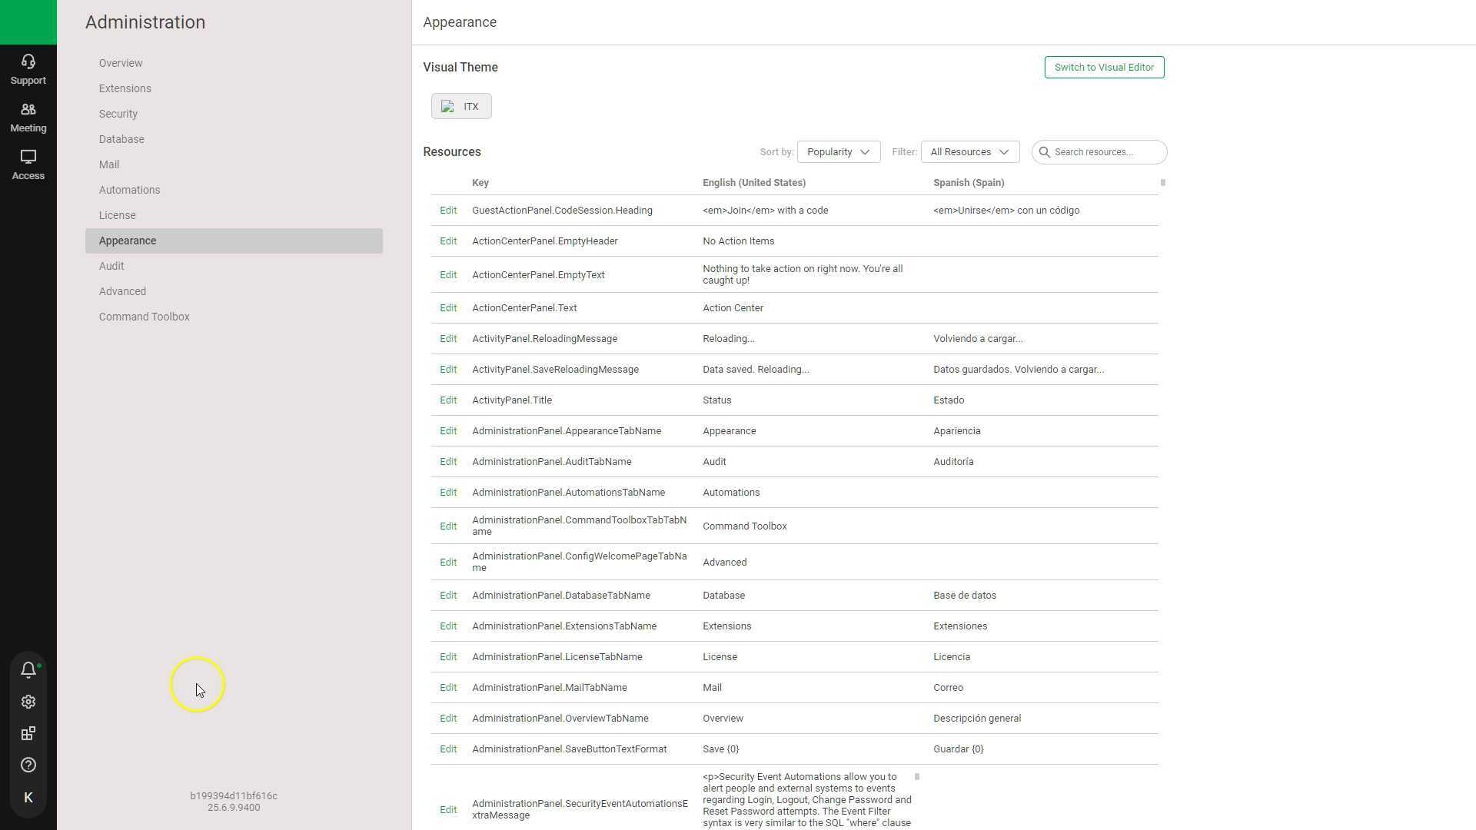The image size is (1476, 830).
Task: Edit the GuestActionPanel.CodeSession.Heading resource
Action: click(448, 211)
